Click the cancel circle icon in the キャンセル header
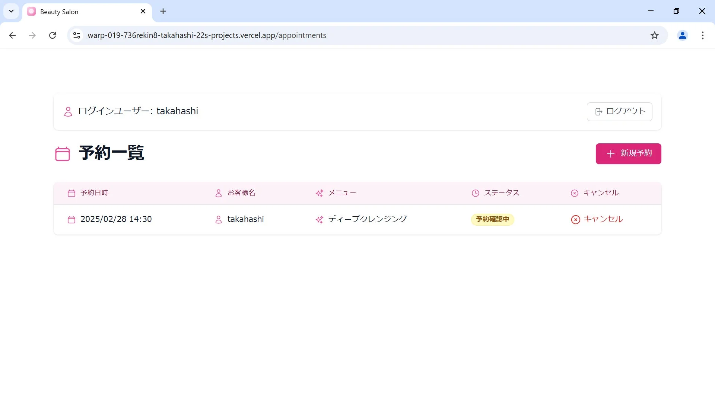Screen dimensions: 715x417 574,193
